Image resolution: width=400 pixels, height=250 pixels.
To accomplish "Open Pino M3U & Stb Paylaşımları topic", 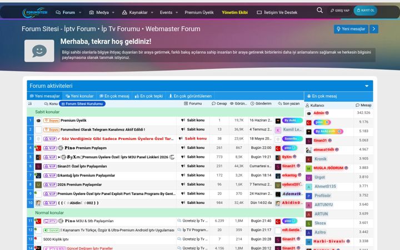I will point(89,221).
